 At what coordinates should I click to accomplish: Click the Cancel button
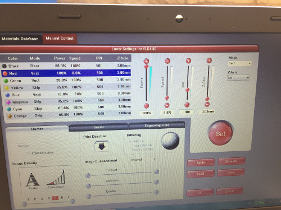click(230, 191)
